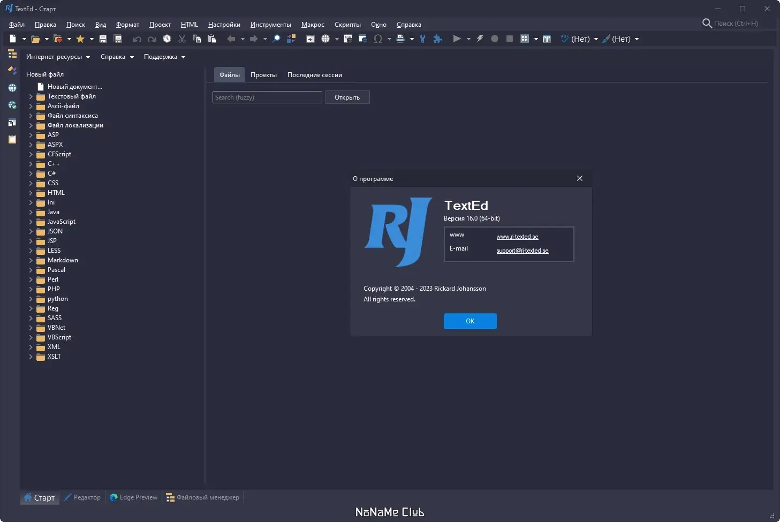Click the syntax highlighter dropdown with brush icon

620,39
